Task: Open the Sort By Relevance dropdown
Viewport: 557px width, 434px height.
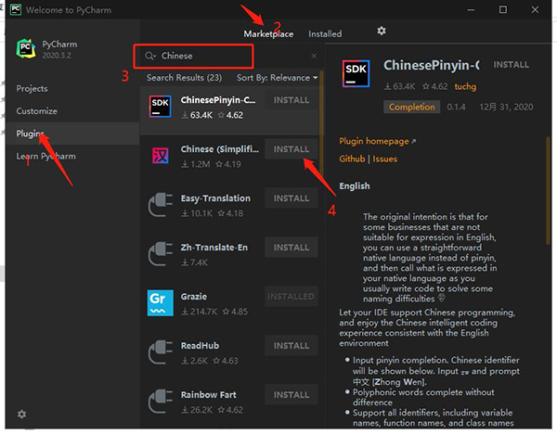Action: (277, 78)
